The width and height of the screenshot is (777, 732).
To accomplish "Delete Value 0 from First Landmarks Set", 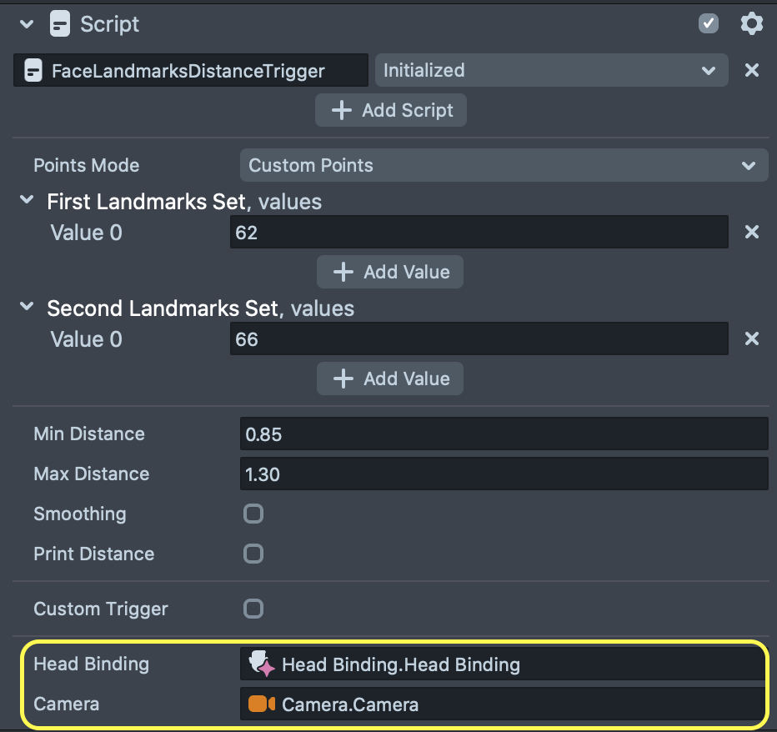I will click(751, 233).
